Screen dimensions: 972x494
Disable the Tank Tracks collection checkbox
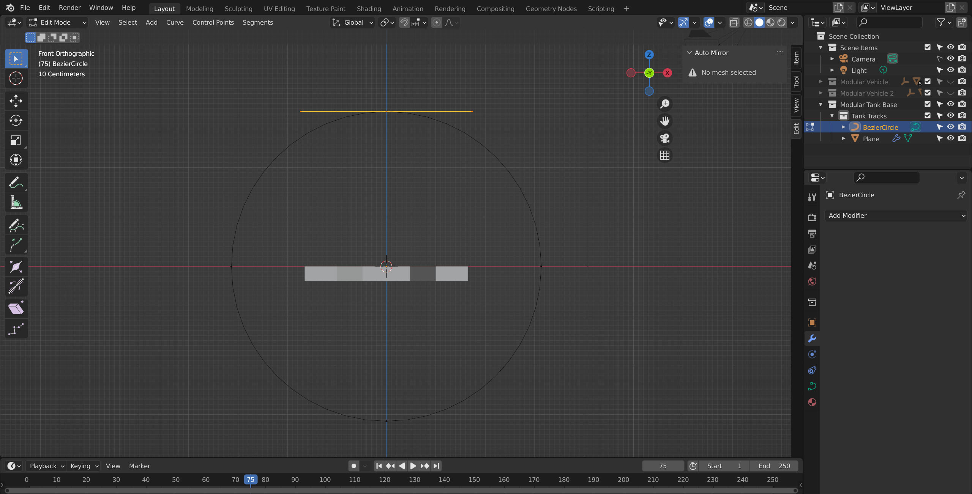[928, 115]
